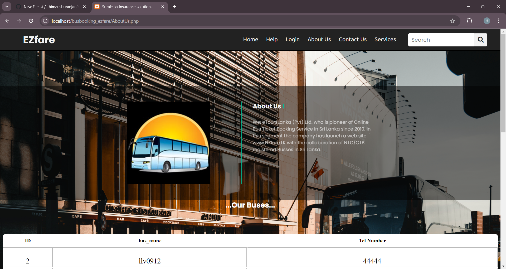Click the Search input field
Viewport: 506px width, 269px height.
point(441,40)
